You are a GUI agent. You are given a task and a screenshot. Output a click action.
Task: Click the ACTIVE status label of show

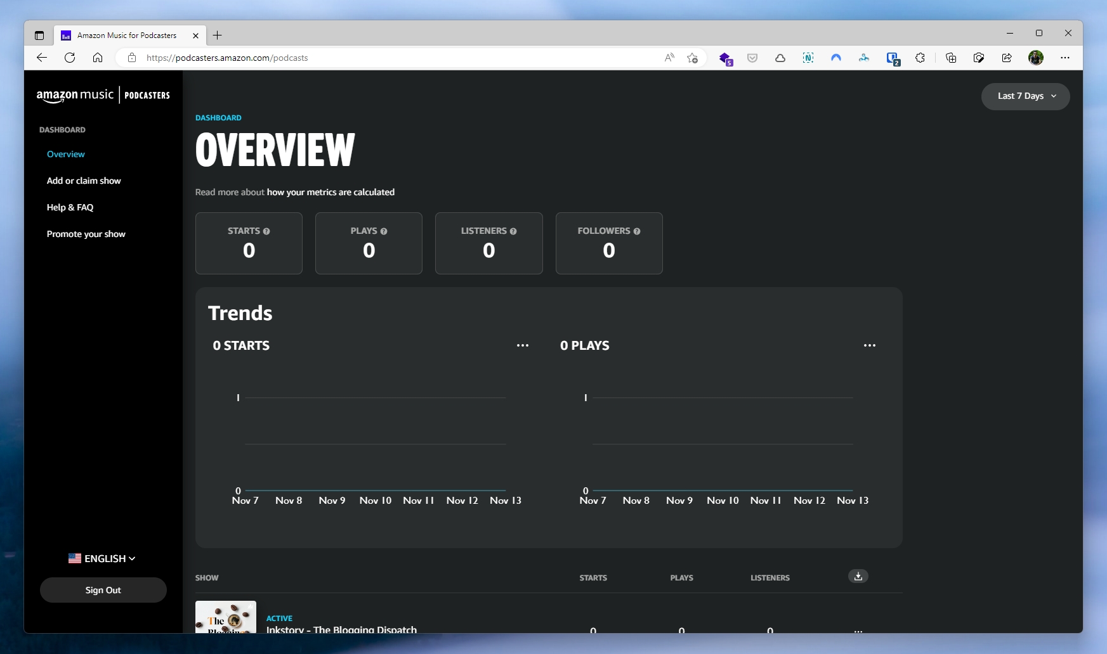279,619
